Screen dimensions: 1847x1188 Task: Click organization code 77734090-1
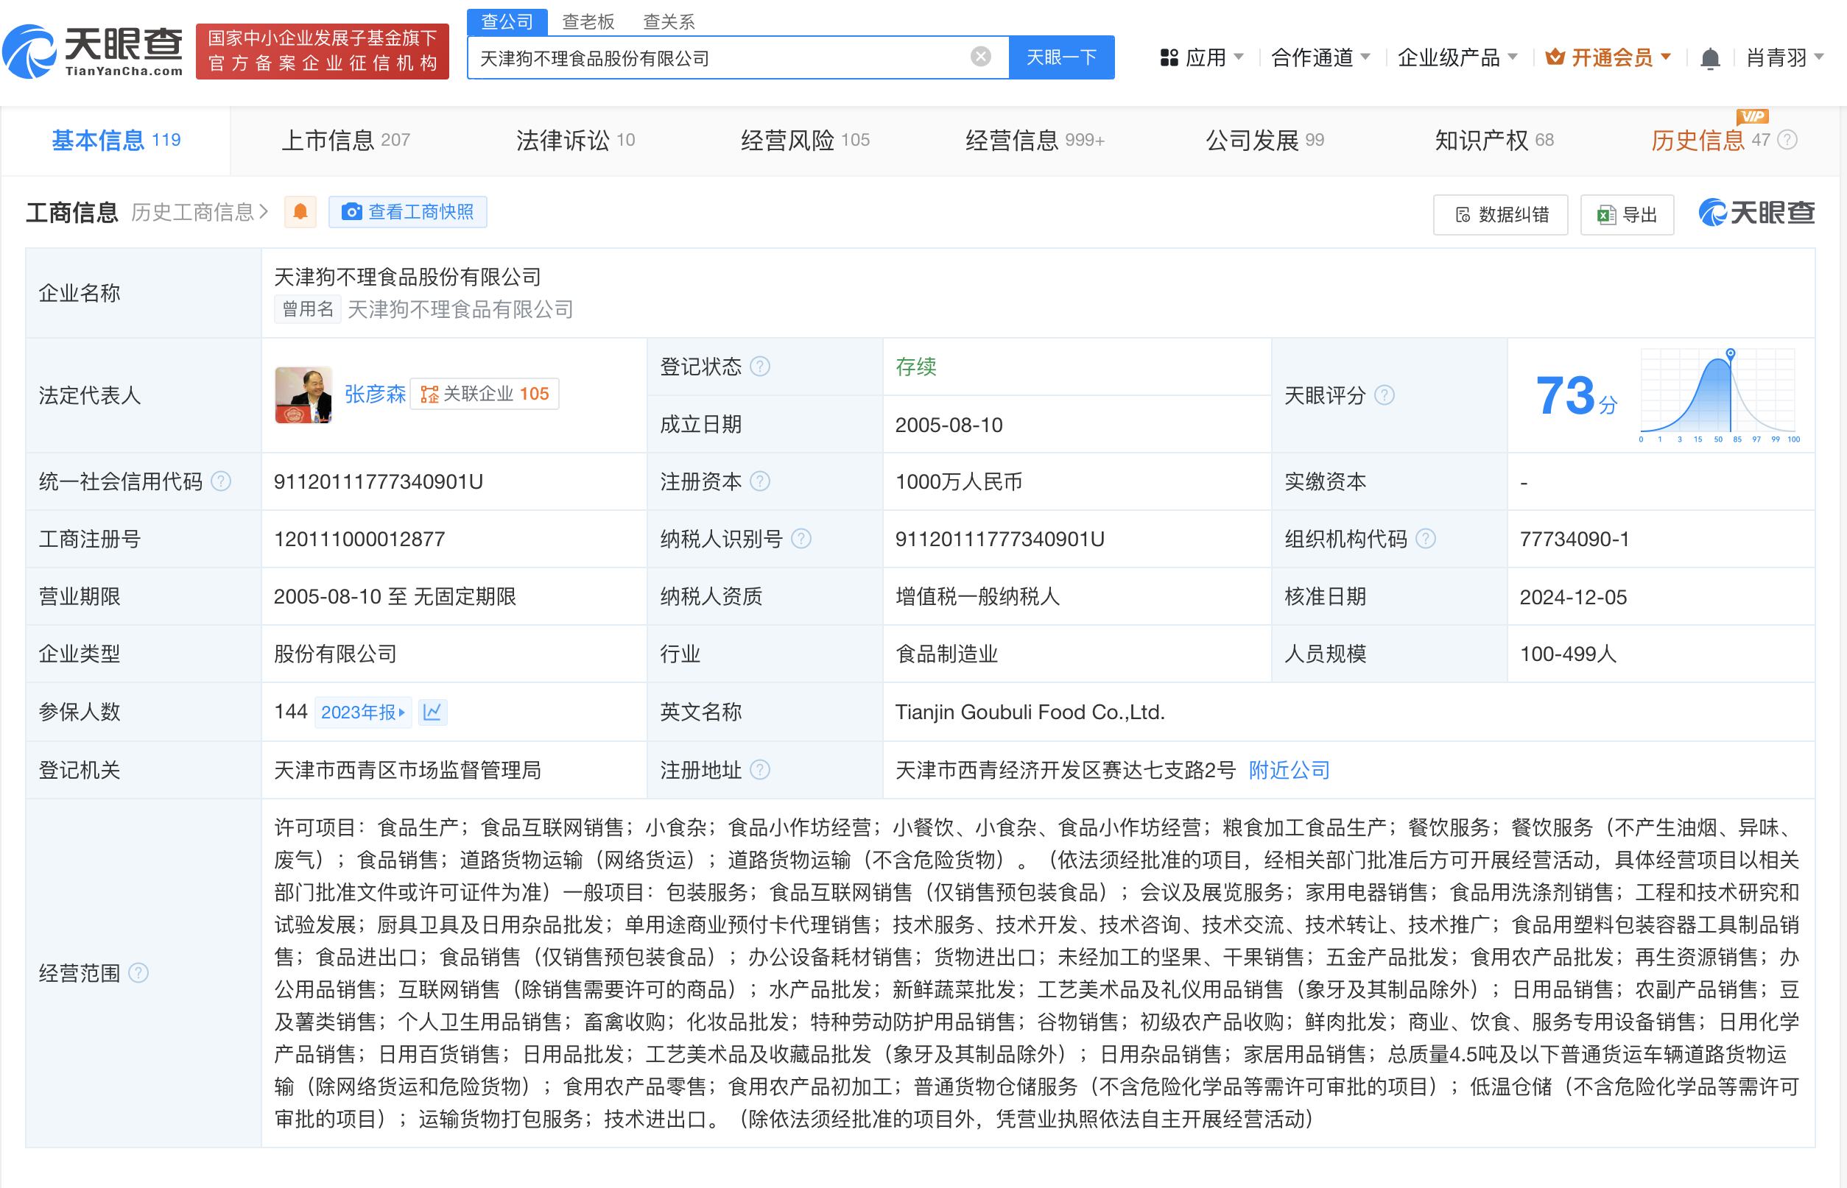coord(1574,539)
